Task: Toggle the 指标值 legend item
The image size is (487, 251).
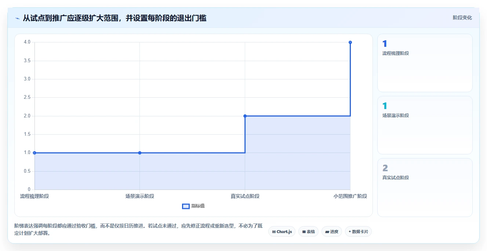Action: pos(193,206)
